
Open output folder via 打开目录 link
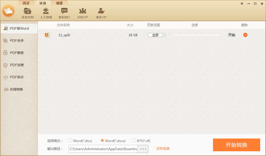point(163,149)
